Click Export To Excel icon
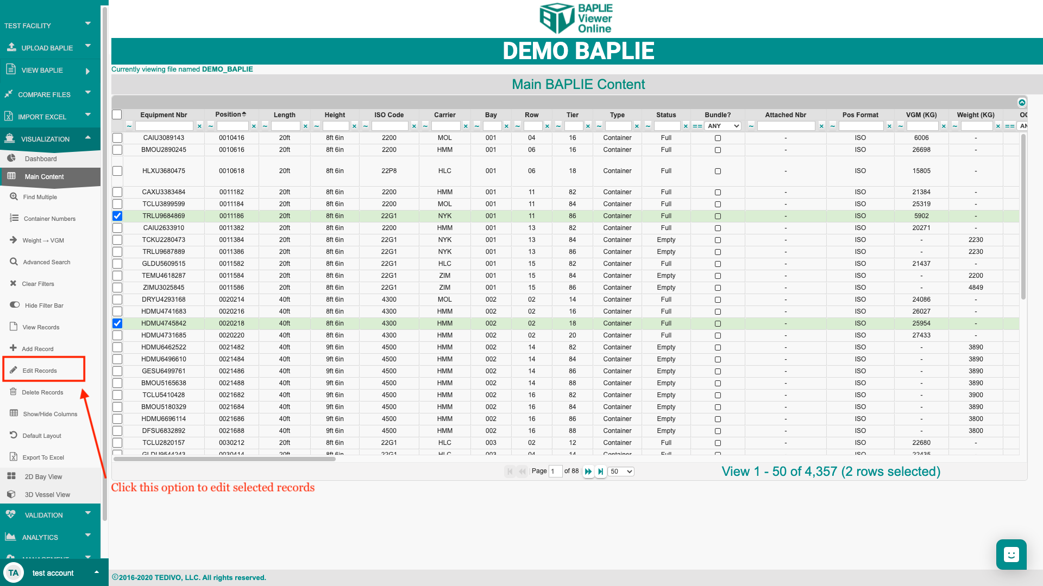 click(14, 457)
